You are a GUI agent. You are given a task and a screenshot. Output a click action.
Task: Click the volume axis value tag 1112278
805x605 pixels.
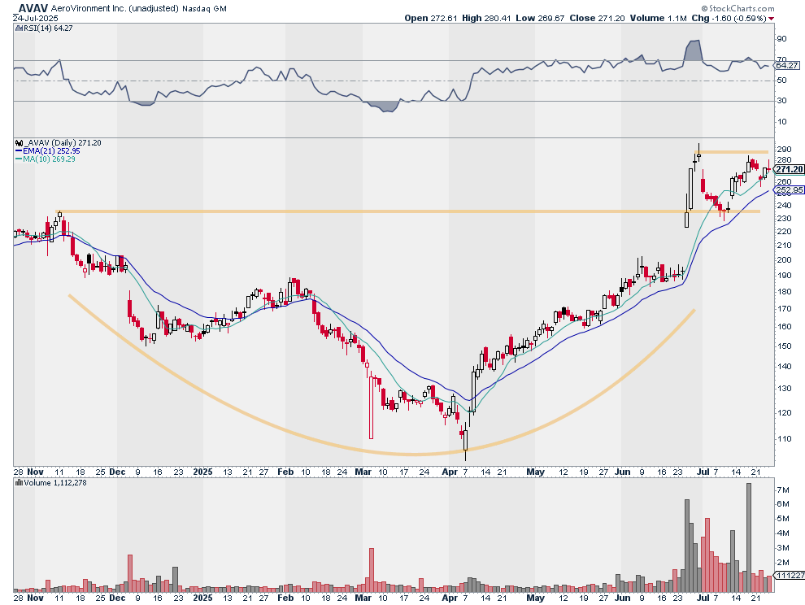pos(790,575)
